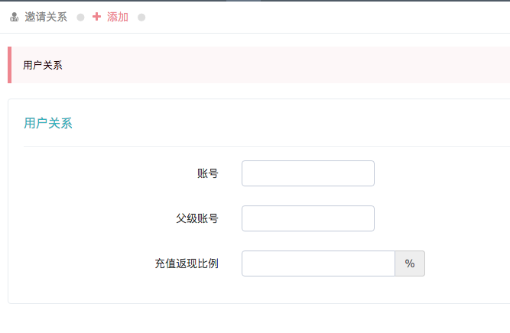Click the 父级账号 field label
The height and width of the screenshot is (333, 510).
[197, 218]
